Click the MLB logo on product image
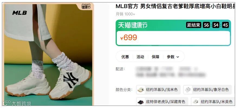The width and height of the screenshot is (237, 108). click(20, 13)
